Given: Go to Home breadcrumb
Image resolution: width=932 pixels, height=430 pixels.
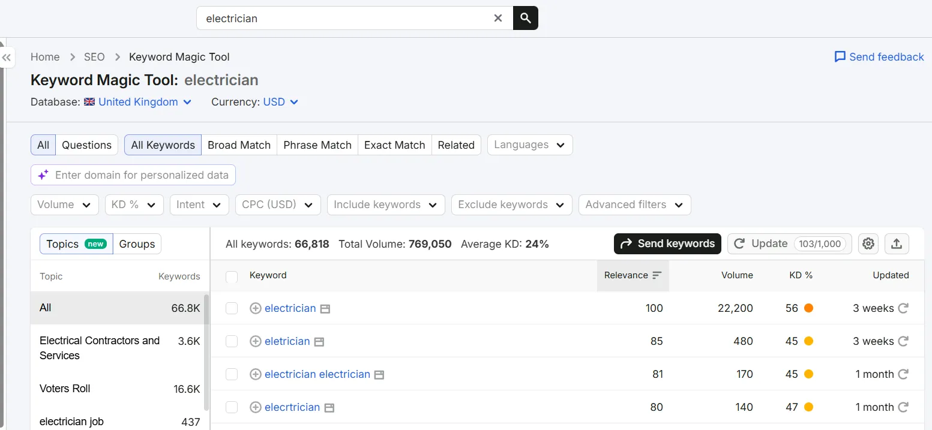Looking at the screenshot, I should [x=45, y=57].
